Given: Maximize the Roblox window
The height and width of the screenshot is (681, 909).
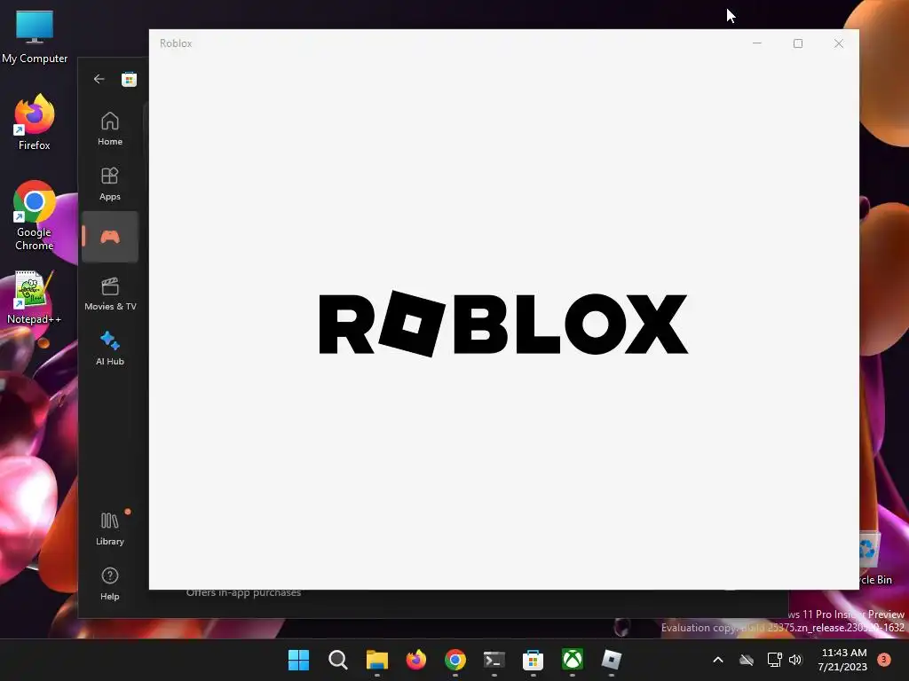Looking at the screenshot, I should pos(798,43).
